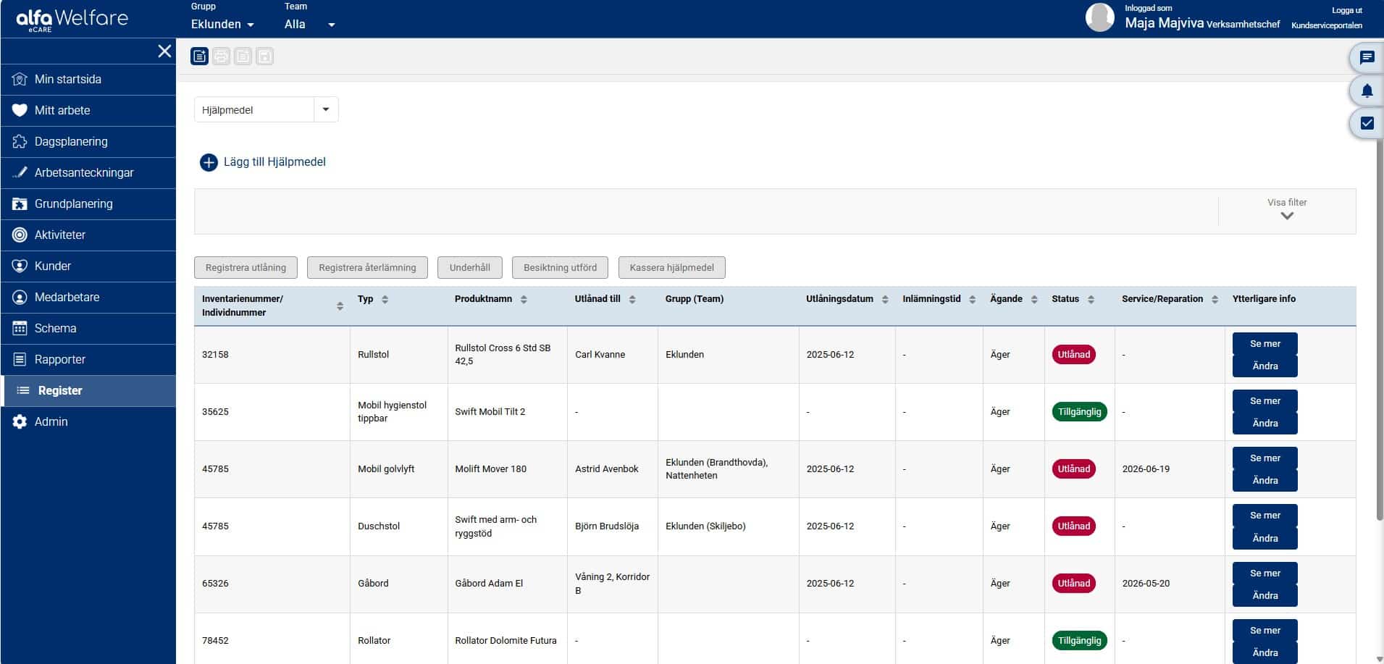Screen dimensions: 1384x664
Task: Open the chat messages icon
Action: [x=1367, y=58]
